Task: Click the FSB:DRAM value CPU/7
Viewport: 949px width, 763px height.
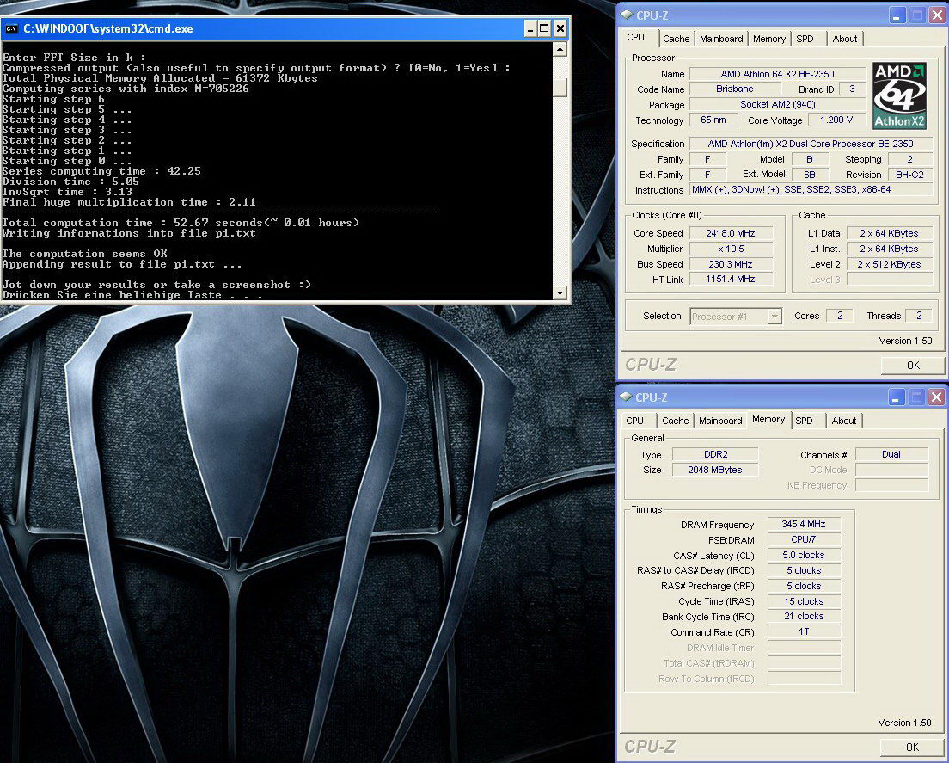Action: 804,539
